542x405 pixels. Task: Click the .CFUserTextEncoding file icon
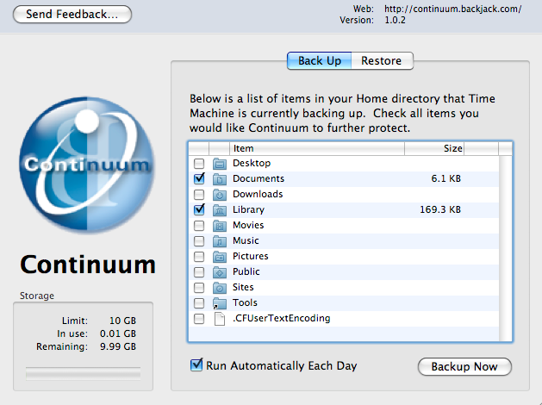tap(220, 319)
